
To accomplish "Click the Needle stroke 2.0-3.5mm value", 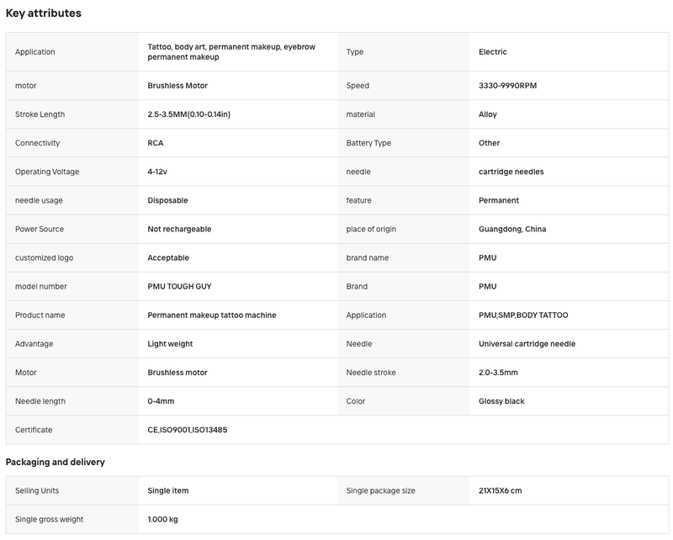I will click(498, 373).
